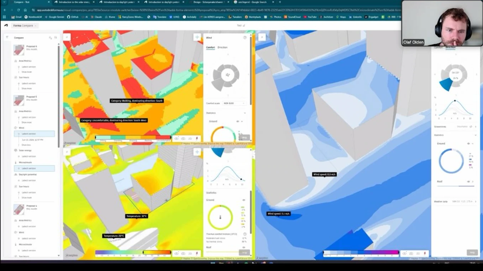483x271 pixels.
Task: Click browser back button
Action: tap(5, 10)
